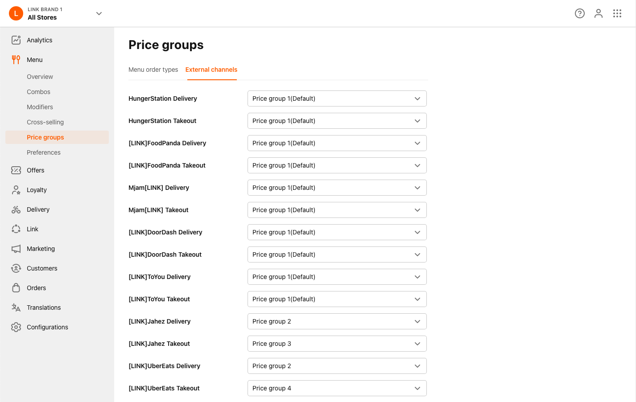
Task: Open the Marketing section label
Action: click(x=41, y=249)
